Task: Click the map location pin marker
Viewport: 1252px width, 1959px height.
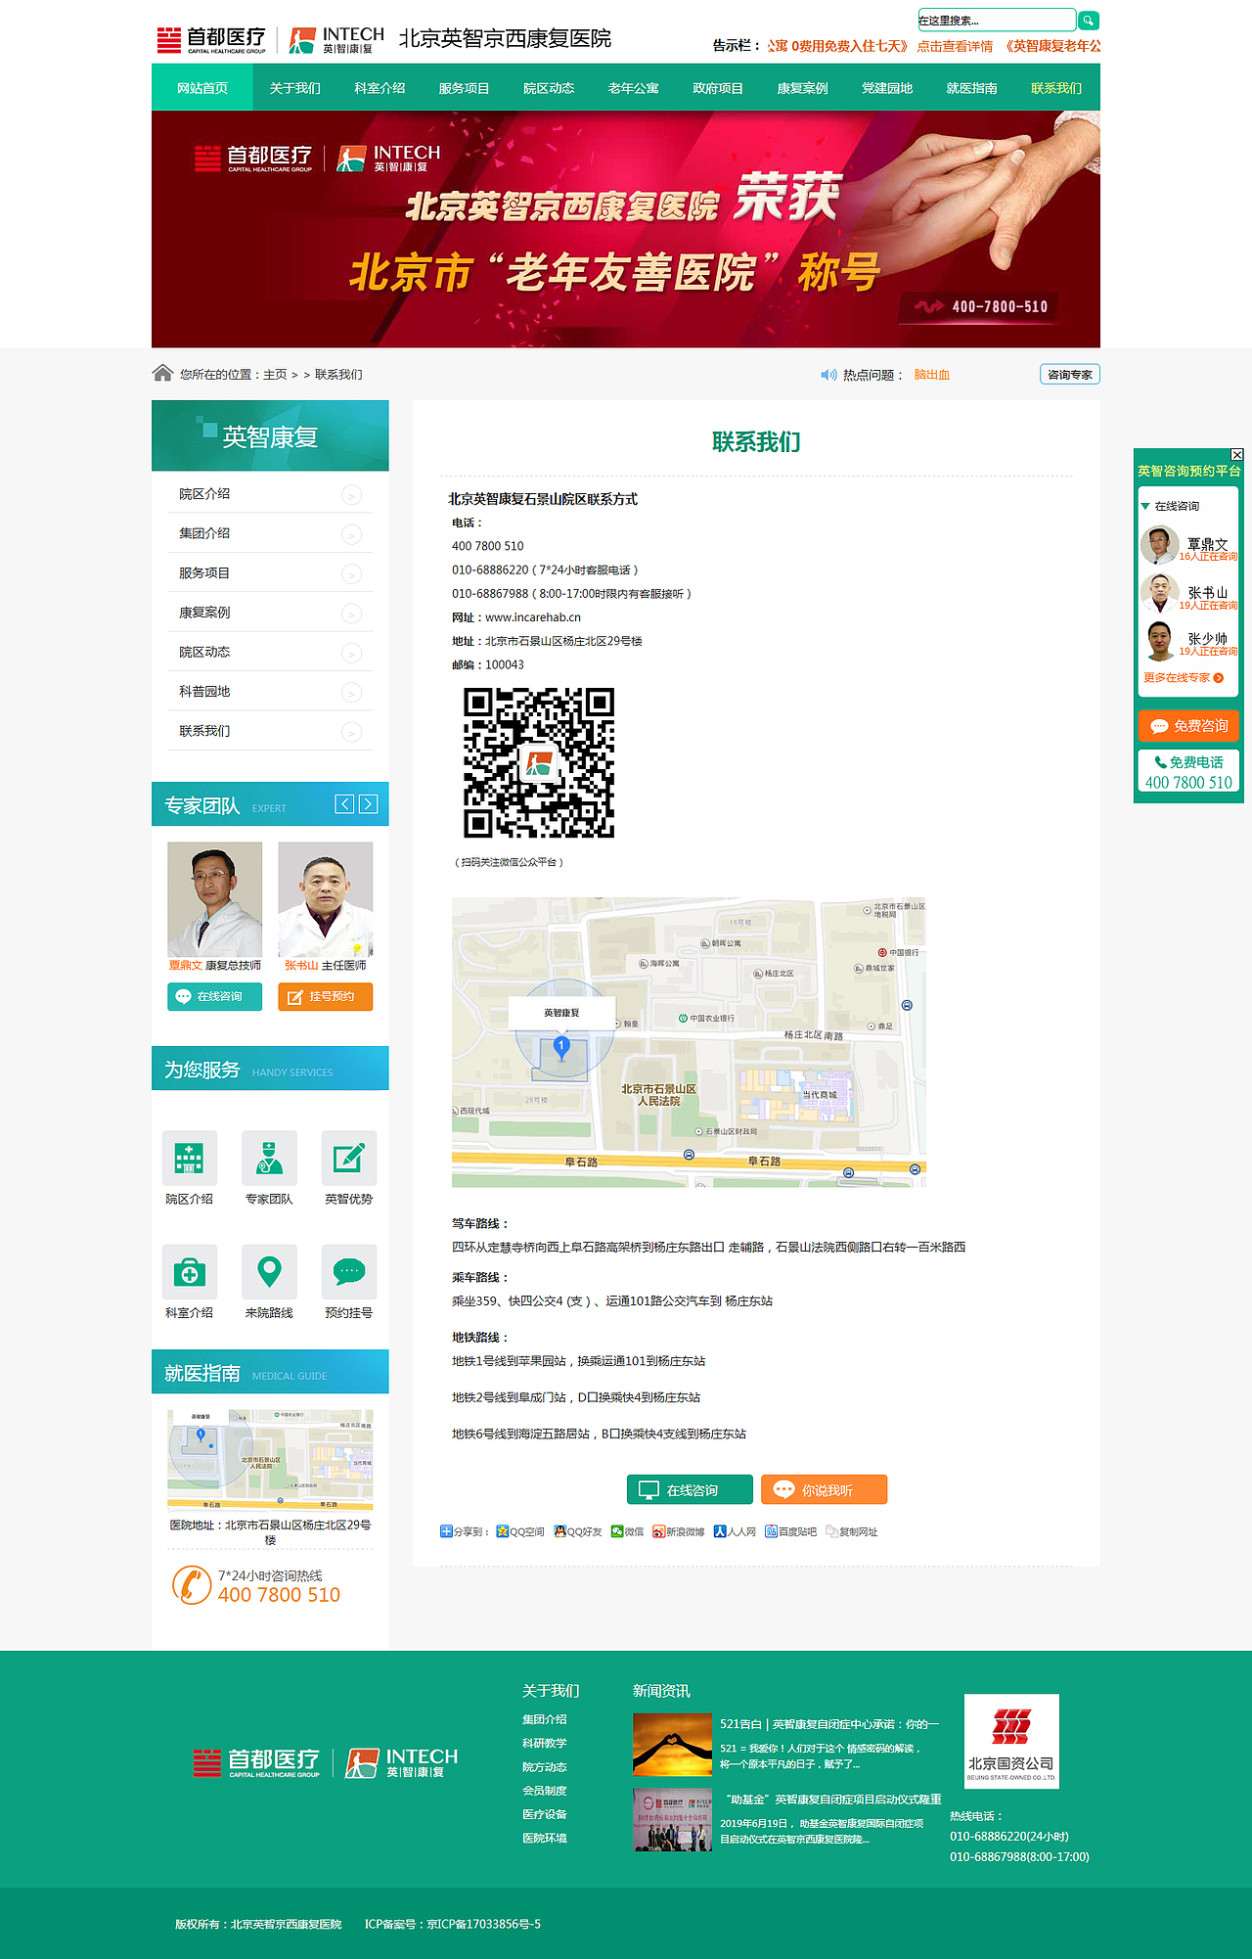Action: 561,1048
